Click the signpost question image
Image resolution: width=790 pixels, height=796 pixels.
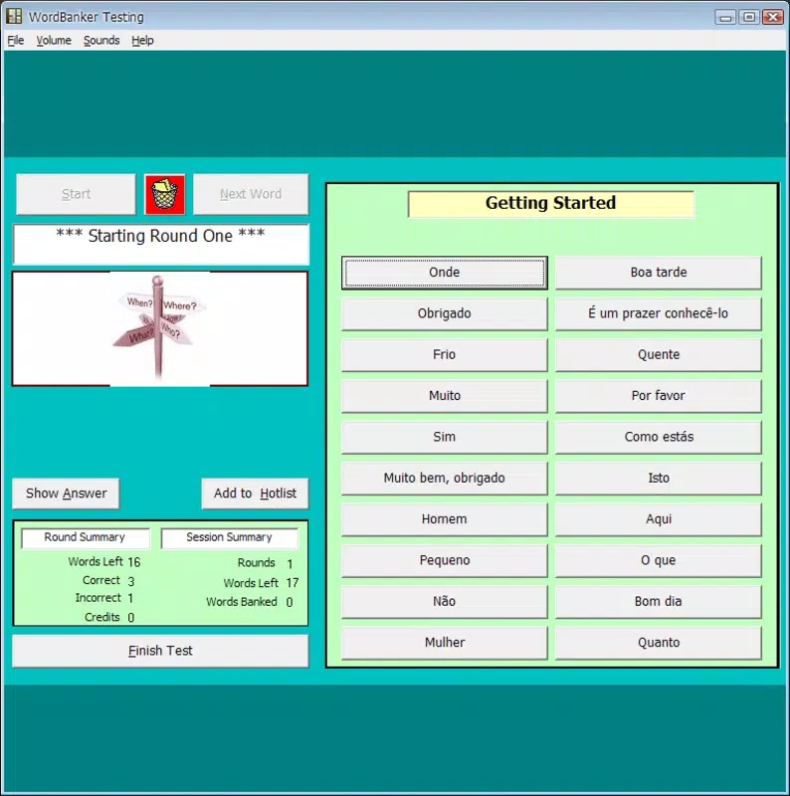pos(160,329)
